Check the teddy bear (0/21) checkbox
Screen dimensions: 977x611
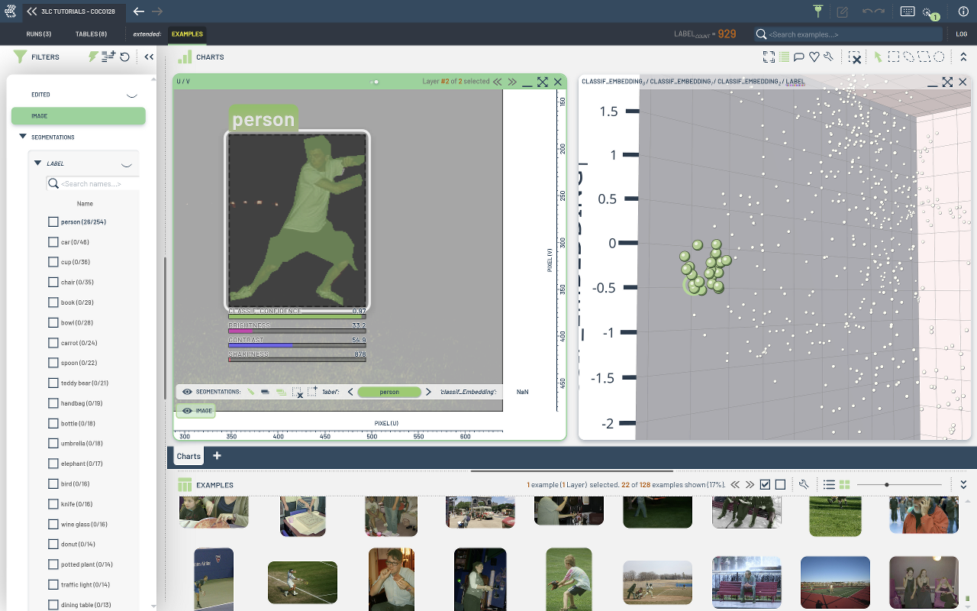pyautogui.click(x=53, y=383)
